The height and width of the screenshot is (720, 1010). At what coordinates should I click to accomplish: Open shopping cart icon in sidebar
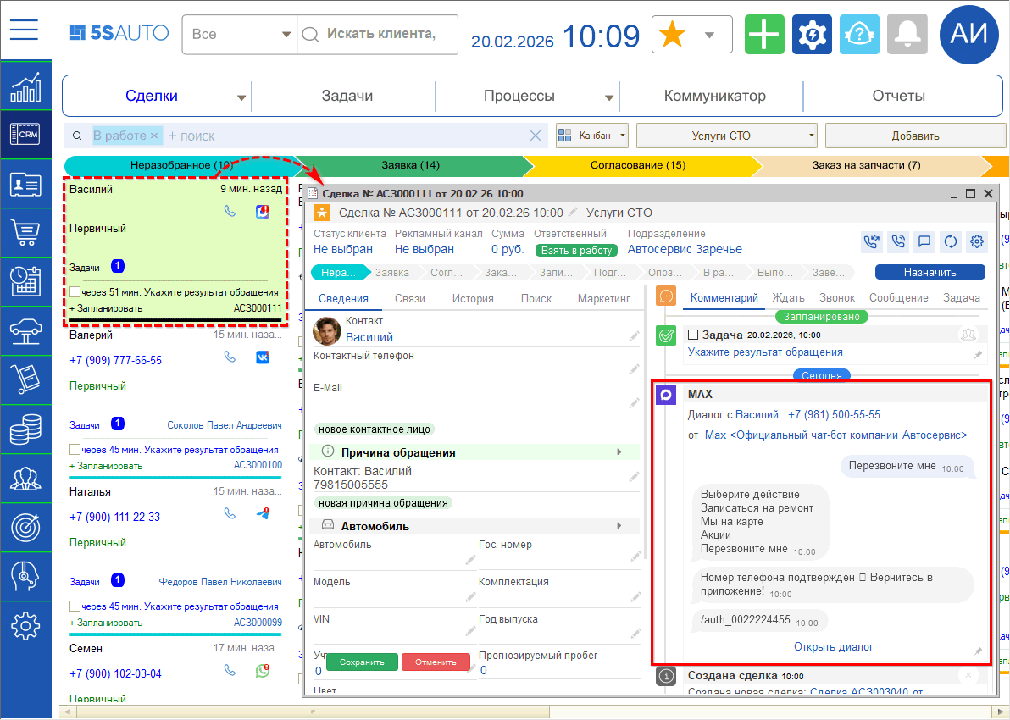click(x=25, y=232)
